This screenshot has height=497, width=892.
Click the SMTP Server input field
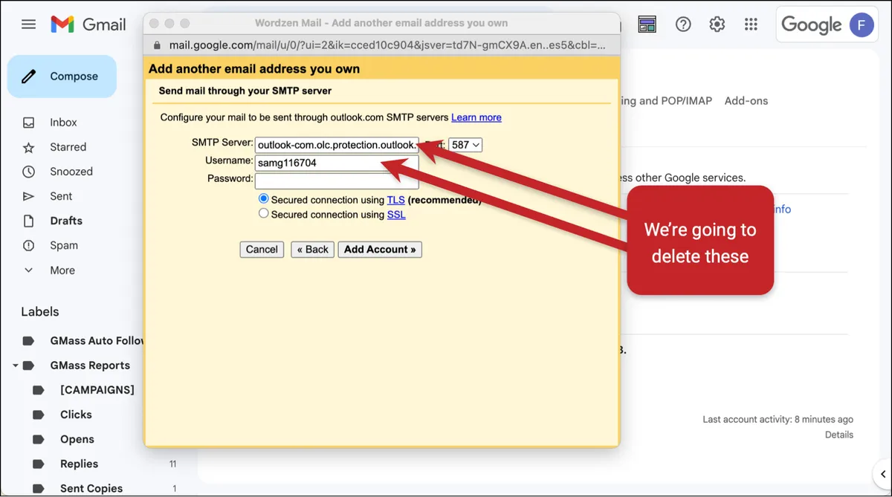tap(337, 145)
